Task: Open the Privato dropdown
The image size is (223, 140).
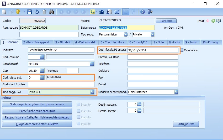Action: [152, 34]
